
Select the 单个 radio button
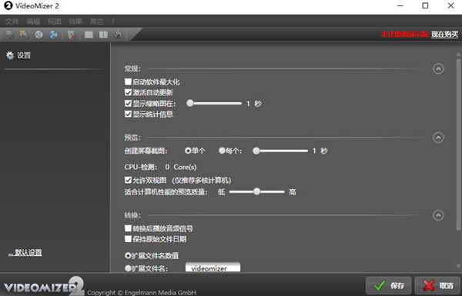[188, 151]
